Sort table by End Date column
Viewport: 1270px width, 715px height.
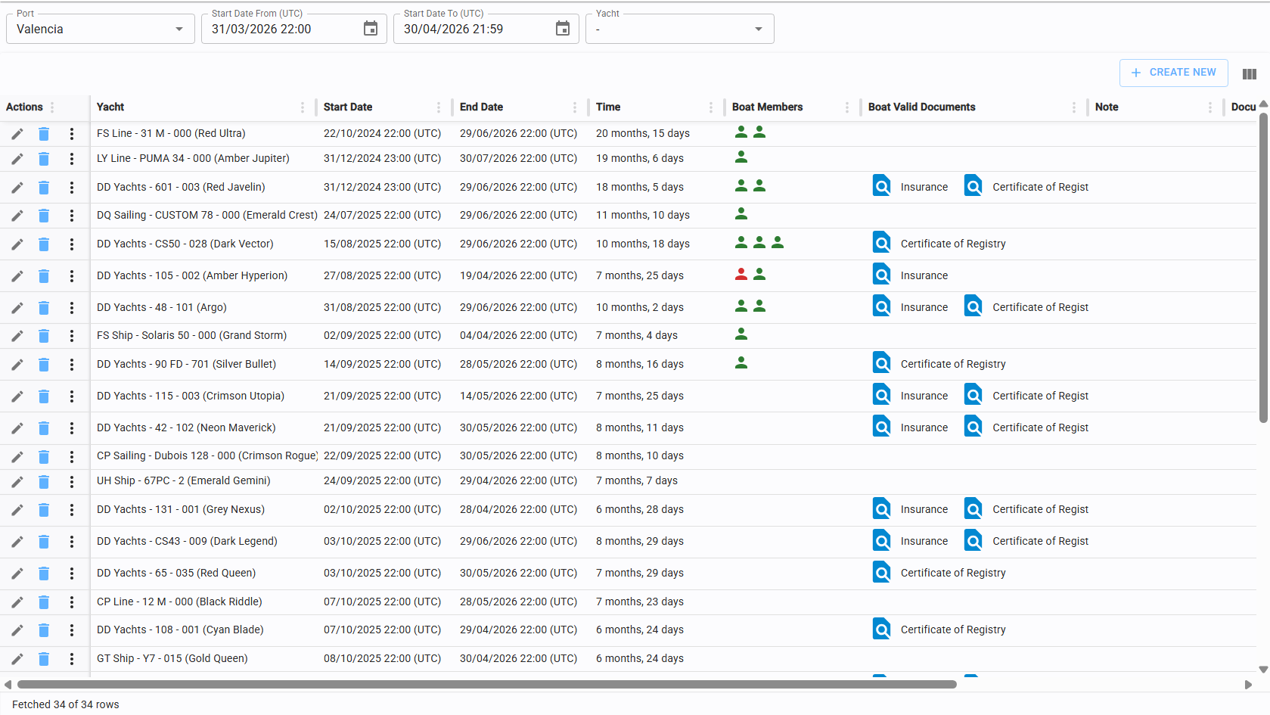tap(481, 107)
